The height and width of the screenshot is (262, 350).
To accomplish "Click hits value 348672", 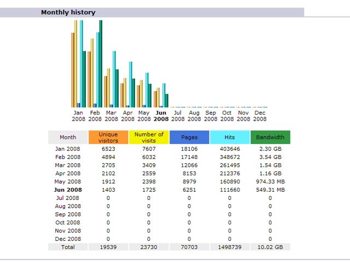I will coord(230,157).
